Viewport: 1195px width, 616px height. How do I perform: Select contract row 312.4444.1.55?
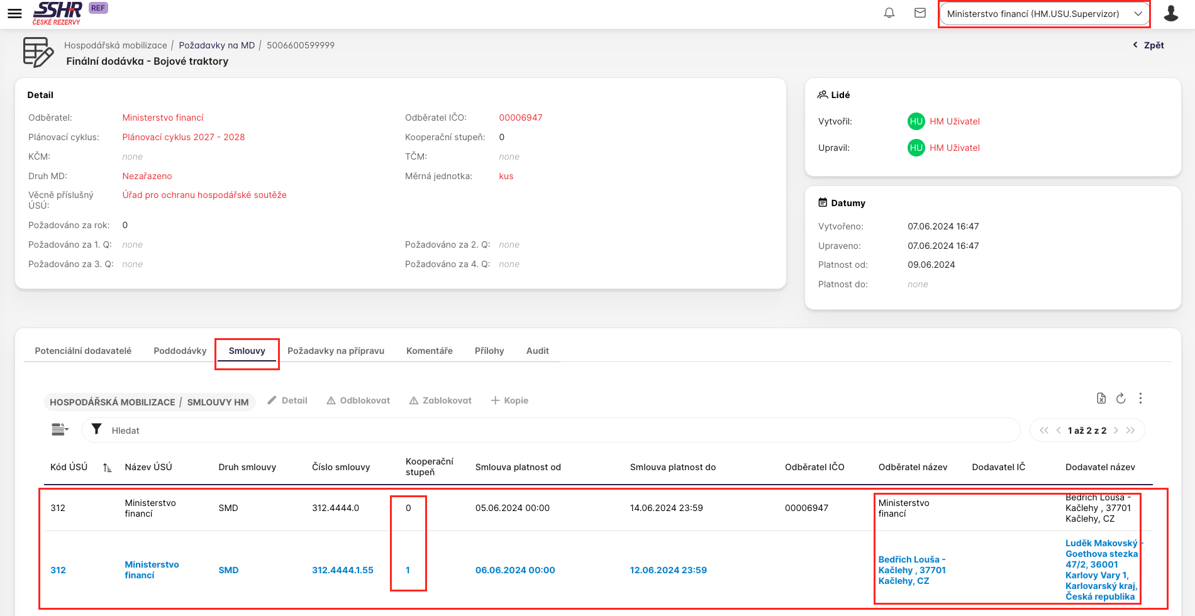click(x=342, y=570)
